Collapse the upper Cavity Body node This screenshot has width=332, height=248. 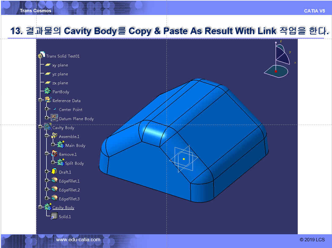tap(40, 127)
